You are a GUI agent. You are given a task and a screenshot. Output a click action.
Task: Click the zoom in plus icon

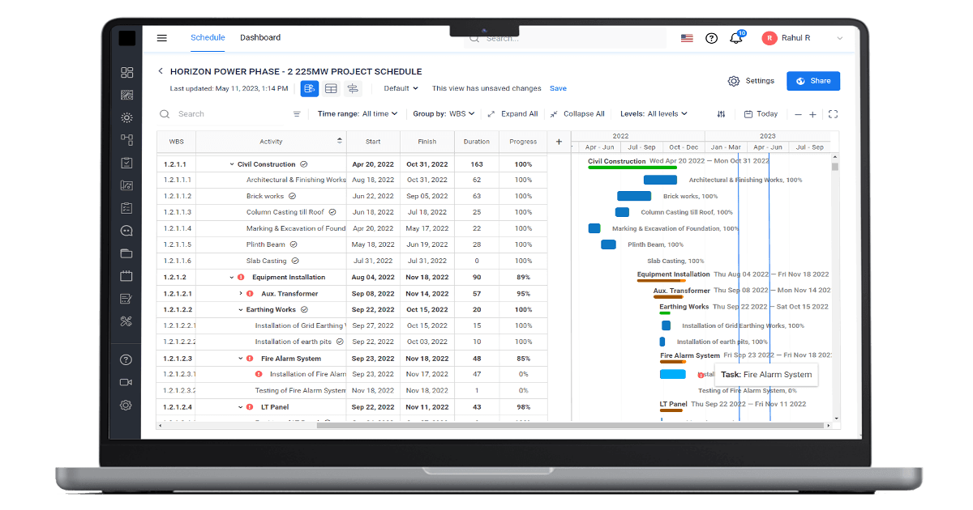point(813,114)
